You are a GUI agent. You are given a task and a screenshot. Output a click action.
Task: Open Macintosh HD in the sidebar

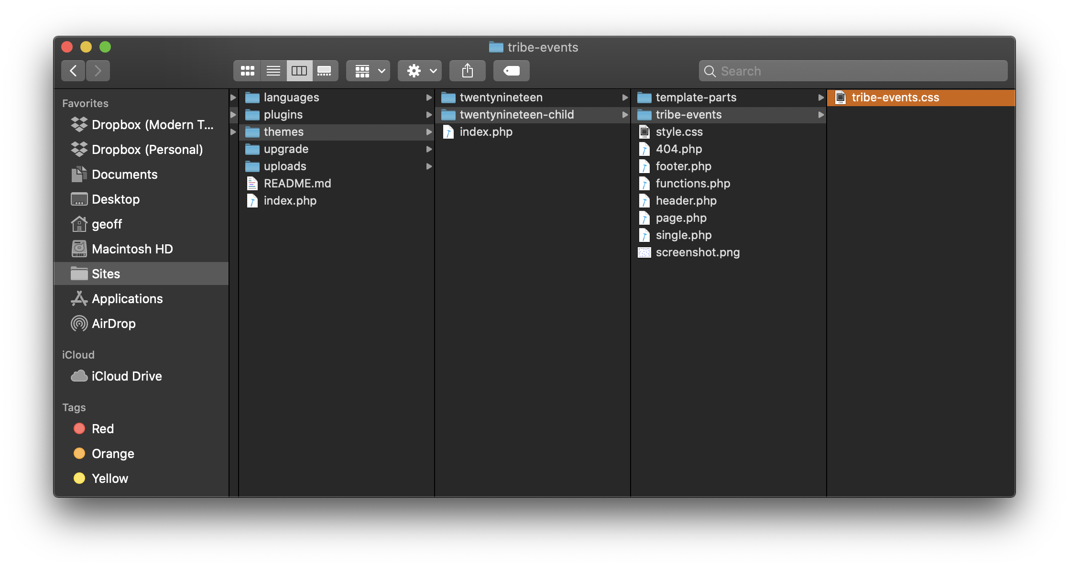tap(142, 249)
